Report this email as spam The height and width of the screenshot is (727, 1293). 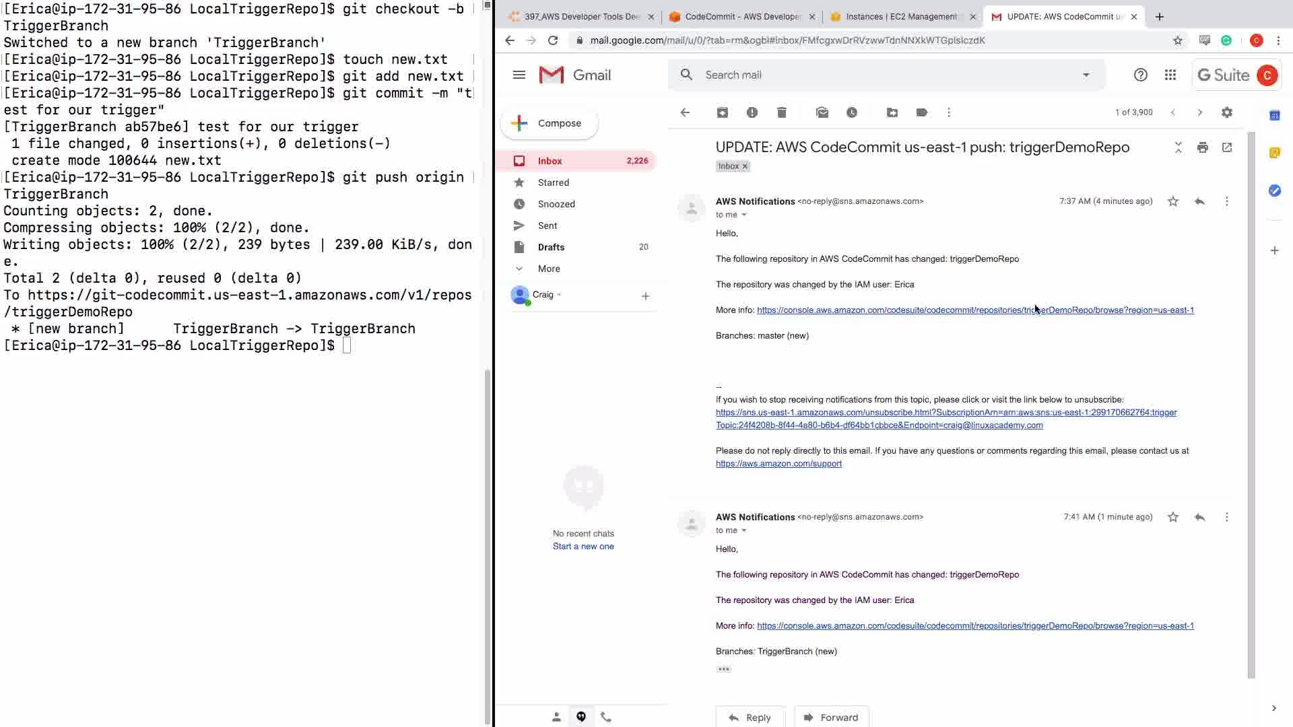pyautogui.click(x=752, y=112)
